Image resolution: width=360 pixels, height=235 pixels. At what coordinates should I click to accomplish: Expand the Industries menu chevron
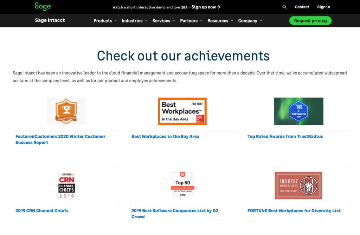point(146,21)
